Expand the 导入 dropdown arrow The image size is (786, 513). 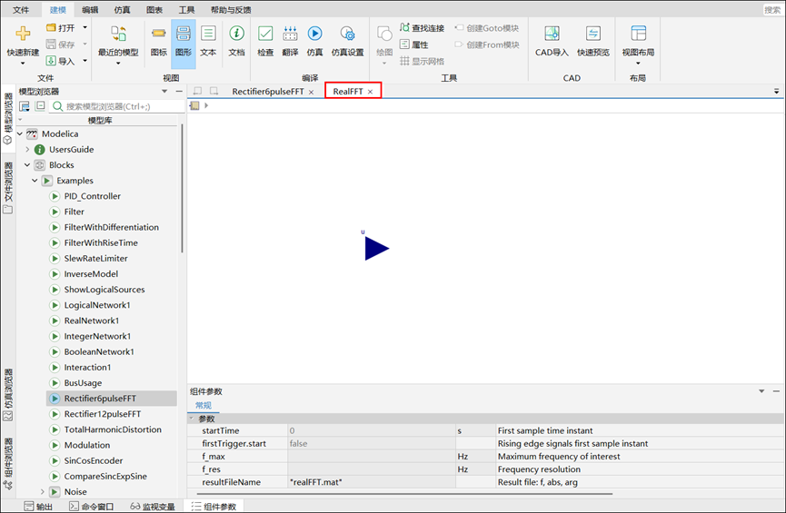(85, 61)
